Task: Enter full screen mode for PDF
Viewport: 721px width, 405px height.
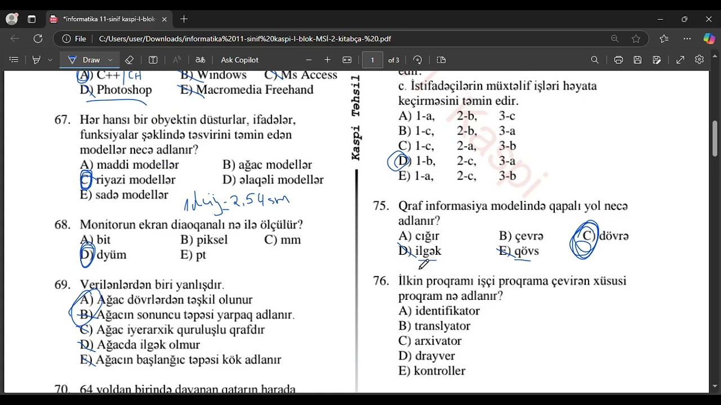Action: (680, 60)
